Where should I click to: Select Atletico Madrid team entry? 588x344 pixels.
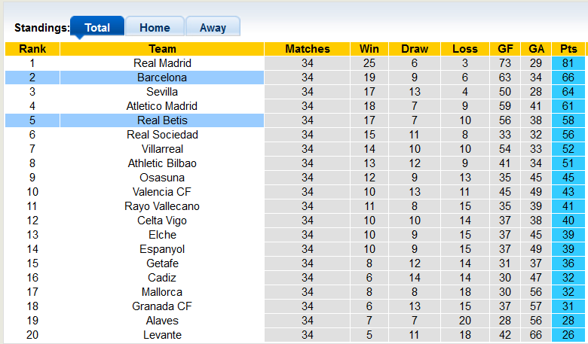coord(162,106)
